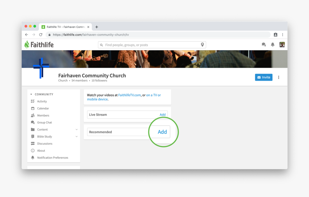Click the search field 'Find people, groups, or posts'

click(x=152, y=45)
